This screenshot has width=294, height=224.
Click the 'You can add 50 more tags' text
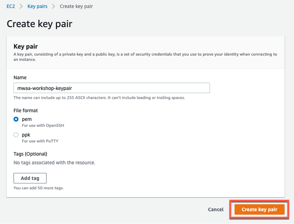coord(38,188)
